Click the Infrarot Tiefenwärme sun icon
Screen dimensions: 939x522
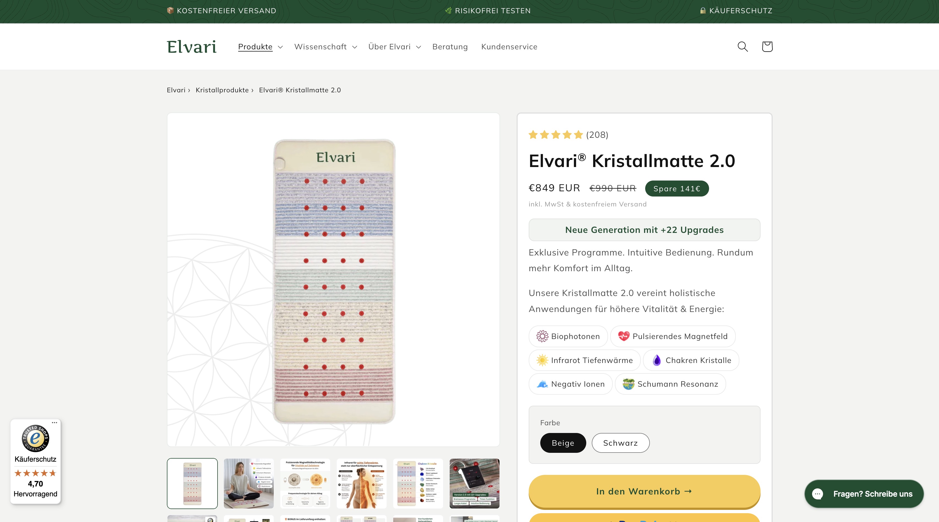point(542,360)
